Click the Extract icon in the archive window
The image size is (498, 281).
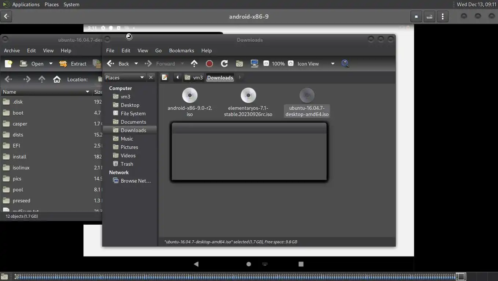pos(63,64)
